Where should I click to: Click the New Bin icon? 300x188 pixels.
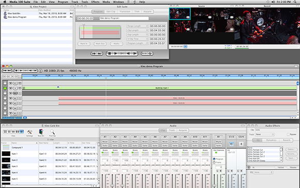tap(41, 132)
